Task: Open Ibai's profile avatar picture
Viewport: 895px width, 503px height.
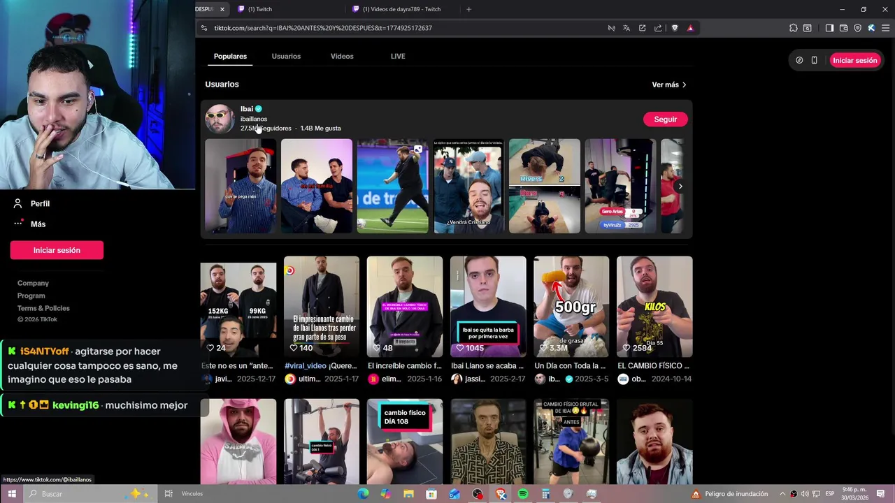Action: pyautogui.click(x=220, y=119)
